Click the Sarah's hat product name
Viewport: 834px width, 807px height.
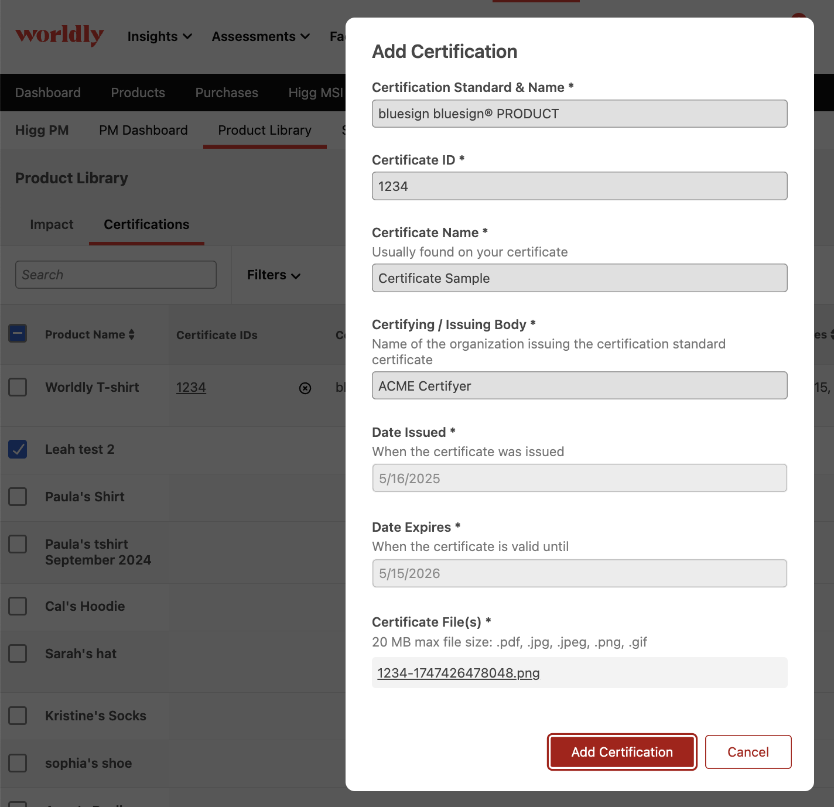click(x=81, y=654)
